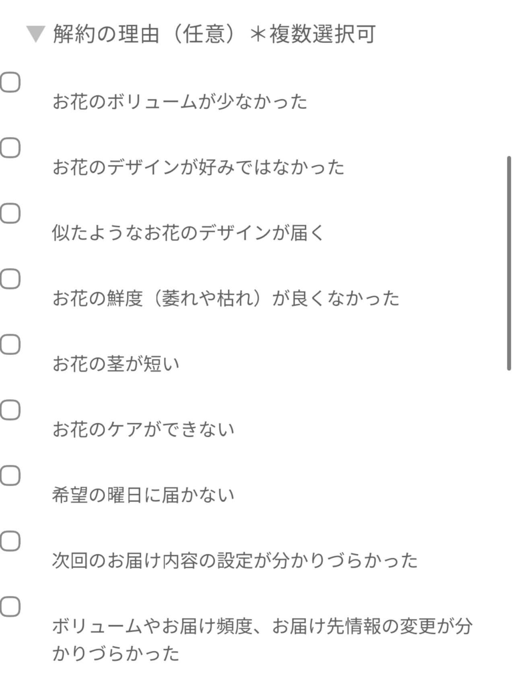Check the 次回のお届け内容の設定 checkbox
The width and height of the screenshot is (515, 687).
(10, 541)
